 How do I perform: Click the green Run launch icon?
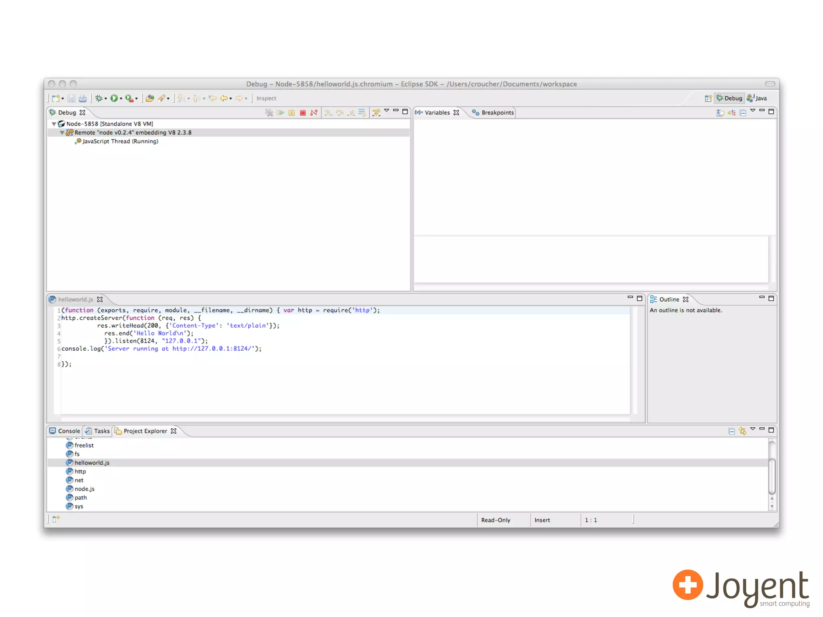pyautogui.click(x=114, y=98)
